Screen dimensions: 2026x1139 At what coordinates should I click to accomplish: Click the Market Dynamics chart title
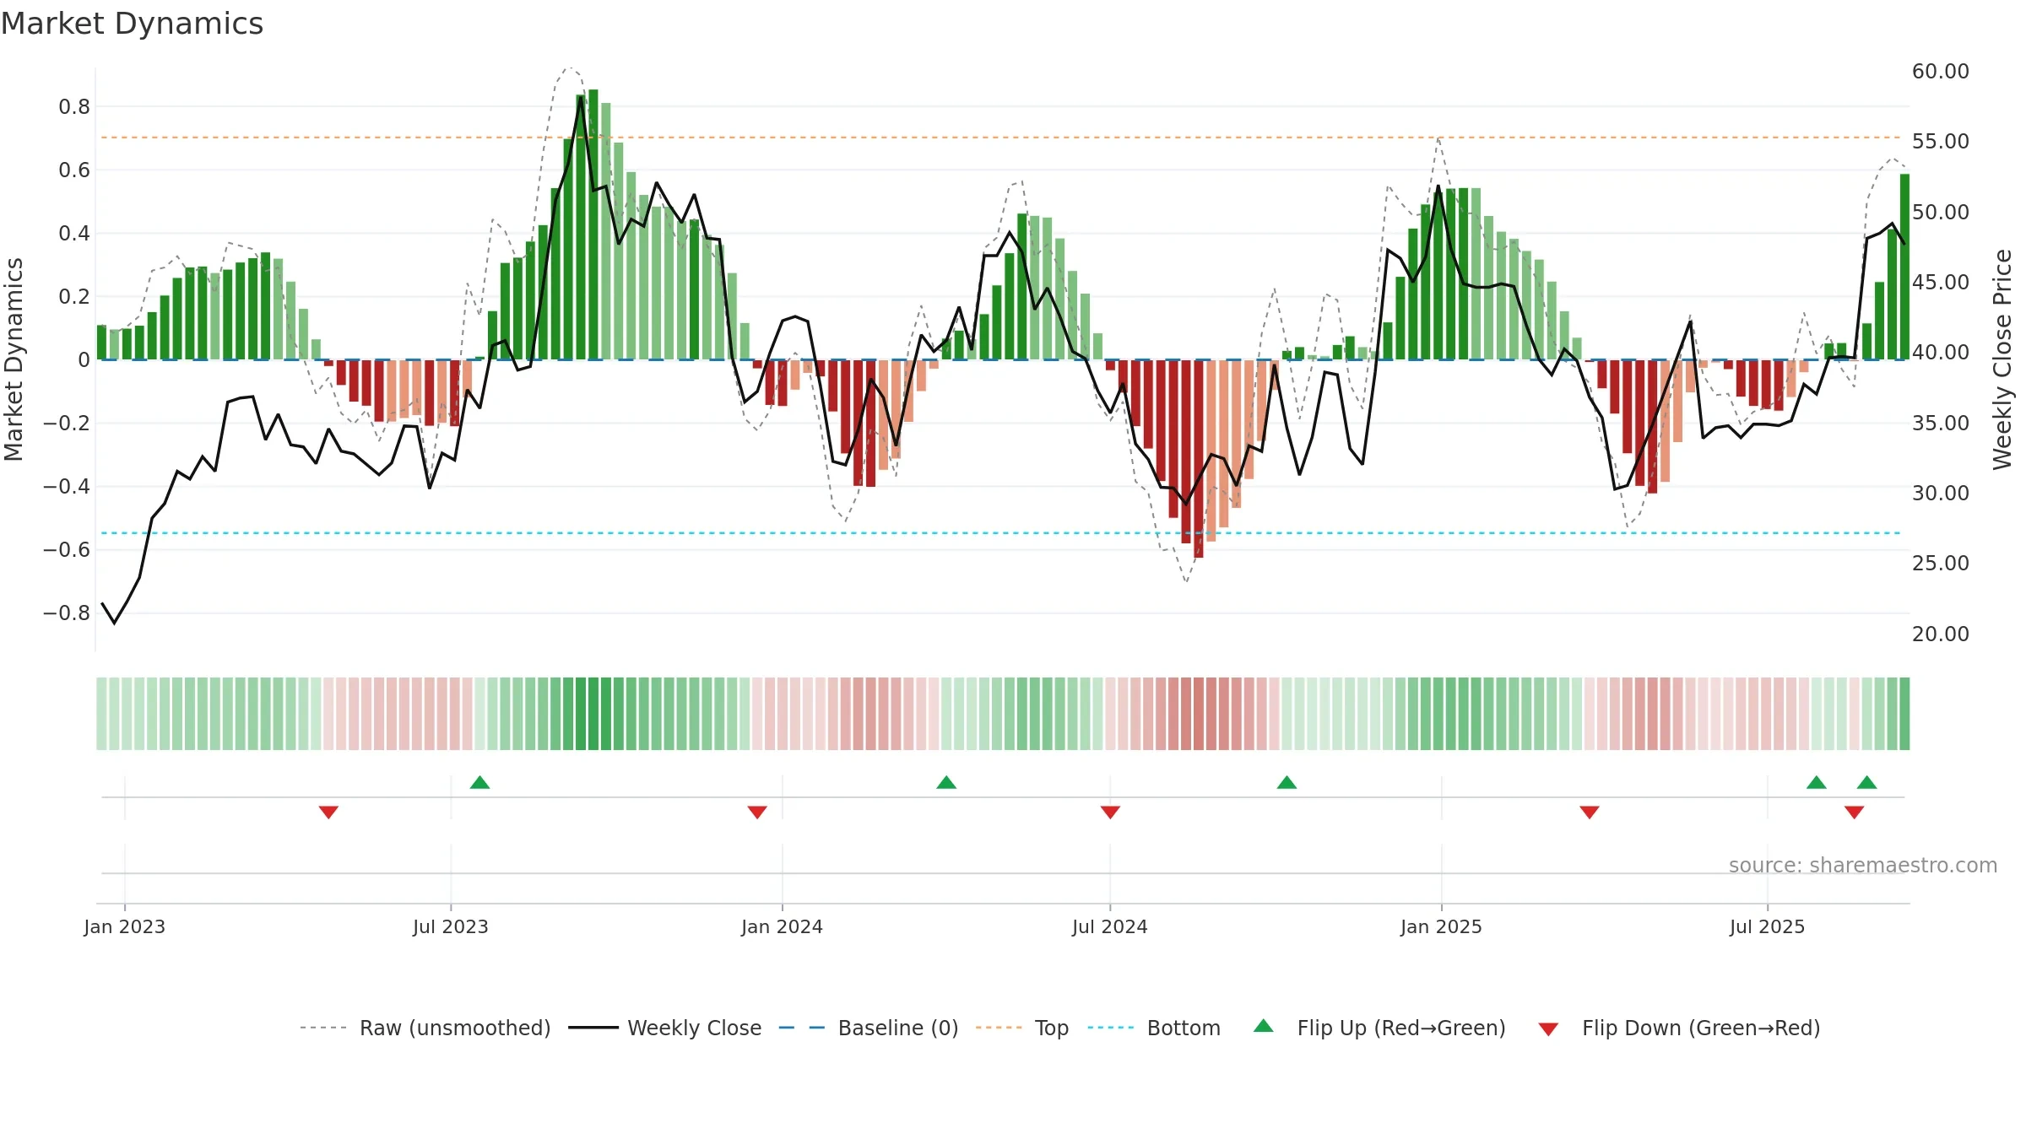pyautogui.click(x=132, y=24)
